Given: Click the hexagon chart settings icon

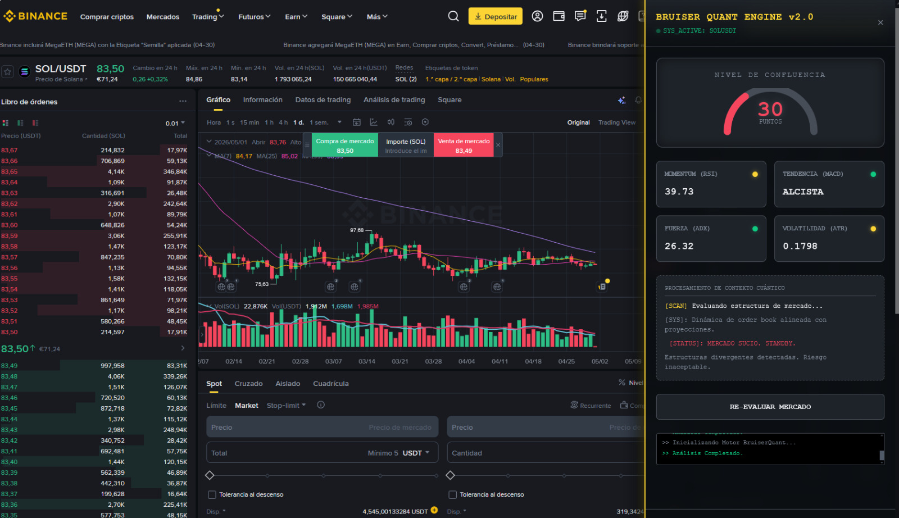Looking at the screenshot, I should pos(425,122).
